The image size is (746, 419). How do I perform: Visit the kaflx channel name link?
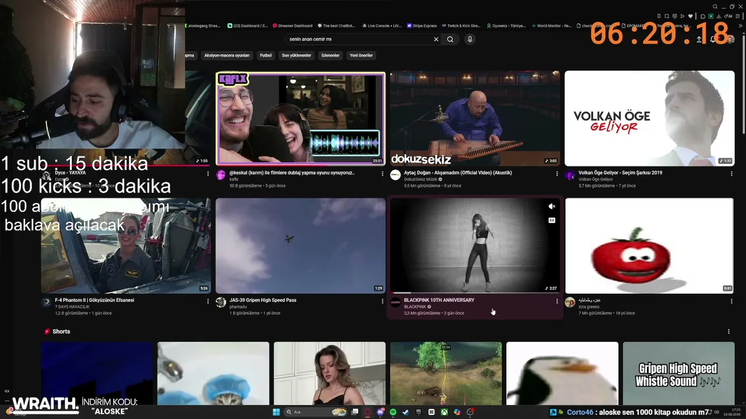pyautogui.click(x=234, y=179)
